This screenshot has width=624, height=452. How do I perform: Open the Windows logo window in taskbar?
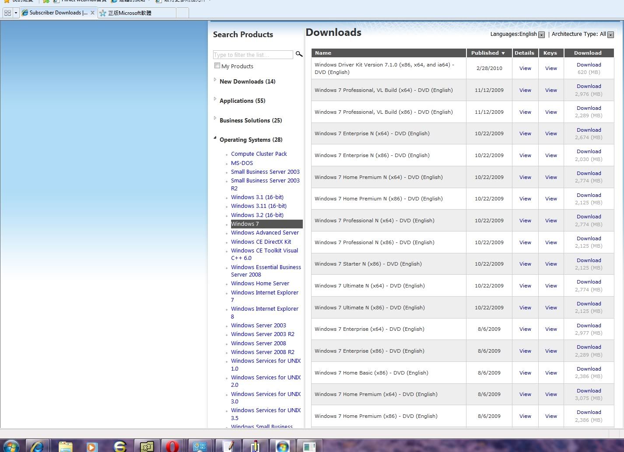[x=282, y=446]
